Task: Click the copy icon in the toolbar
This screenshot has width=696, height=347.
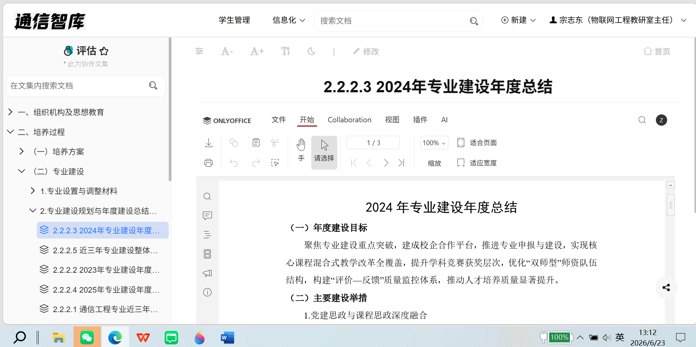Action: 234,143
